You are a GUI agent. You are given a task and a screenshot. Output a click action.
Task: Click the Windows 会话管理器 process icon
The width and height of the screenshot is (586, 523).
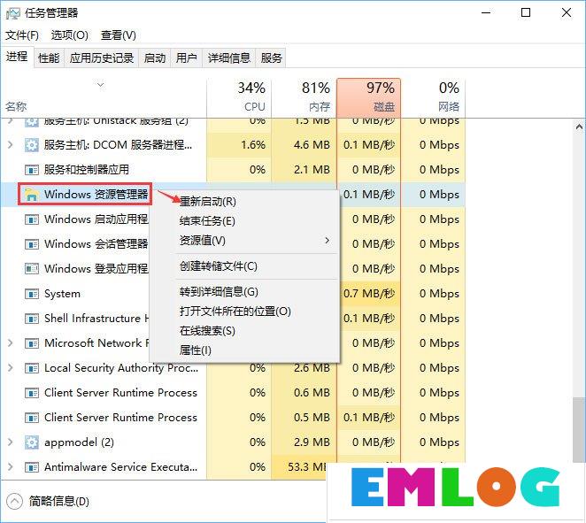(31, 244)
